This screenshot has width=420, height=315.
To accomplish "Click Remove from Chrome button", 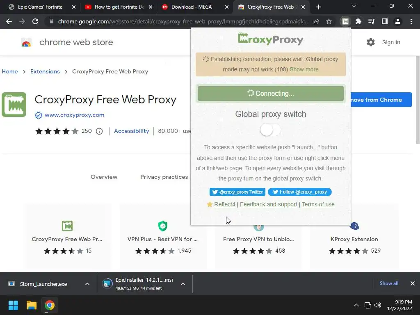I will click(381, 100).
